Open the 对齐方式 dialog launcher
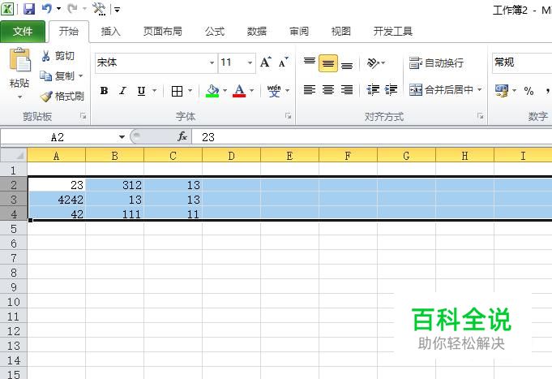552x379 pixels. (x=480, y=115)
